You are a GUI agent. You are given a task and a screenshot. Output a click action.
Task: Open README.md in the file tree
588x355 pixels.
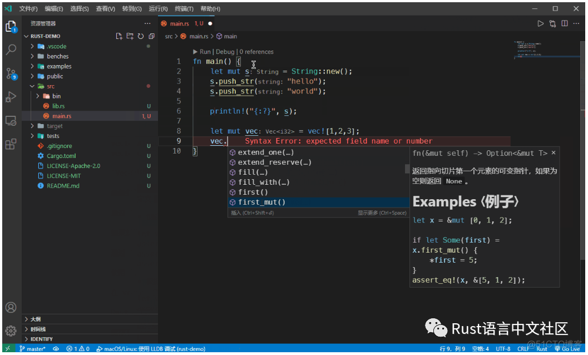90,186
